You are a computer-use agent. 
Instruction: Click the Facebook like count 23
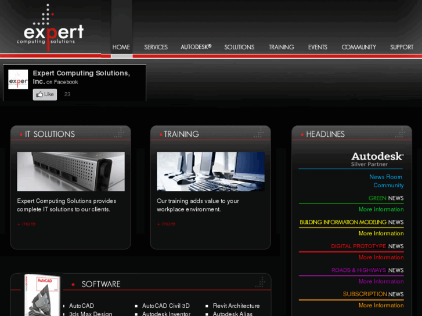pos(67,95)
